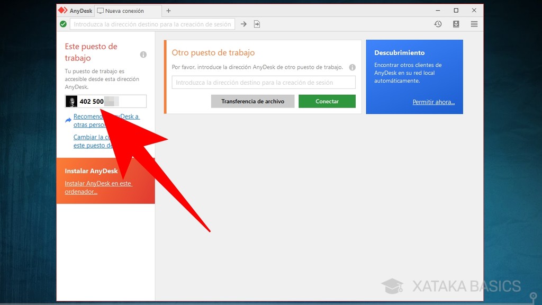Click the Descubrimiento heading text
The width and height of the screenshot is (542, 305).
[399, 52]
